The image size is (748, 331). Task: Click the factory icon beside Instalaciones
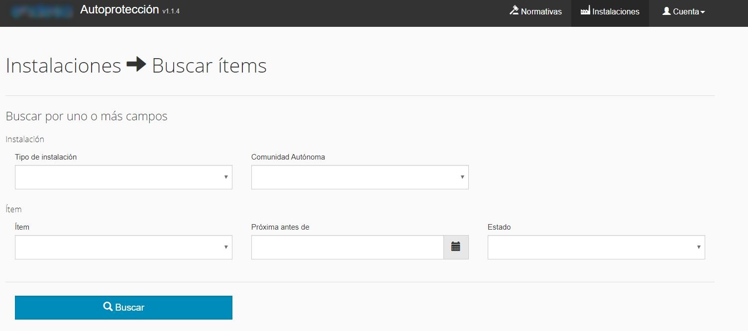click(585, 11)
